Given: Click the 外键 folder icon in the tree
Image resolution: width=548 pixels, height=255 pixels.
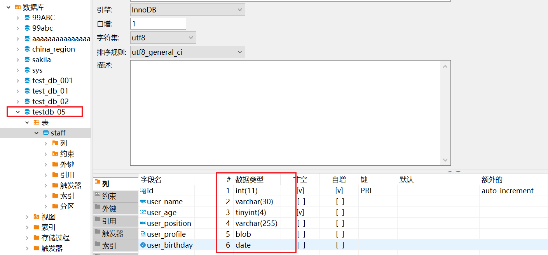Looking at the screenshot, I should coord(55,164).
